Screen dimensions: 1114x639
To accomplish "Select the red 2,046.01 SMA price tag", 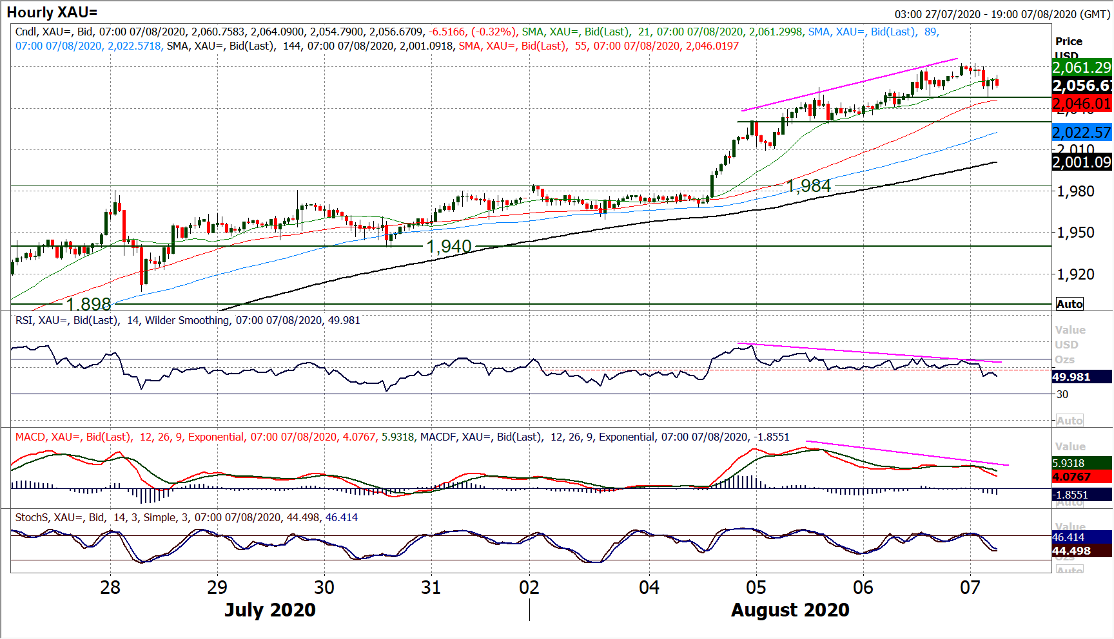I will (x=1081, y=103).
